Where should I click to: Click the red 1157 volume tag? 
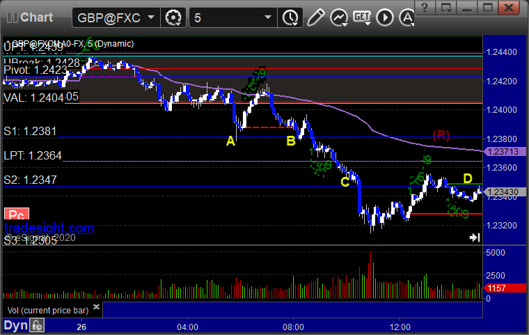click(505, 288)
